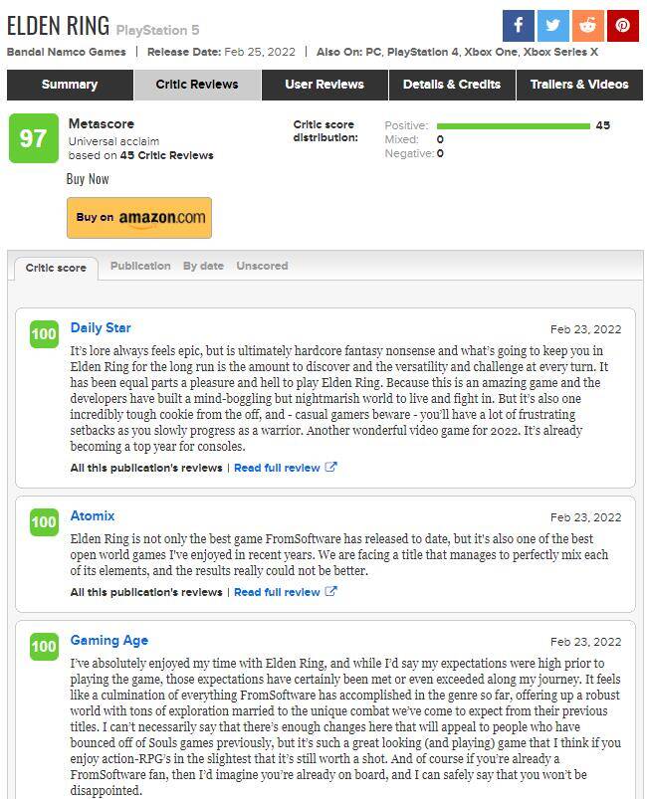The height and width of the screenshot is (799, 647).
Task: Open the Gaming Age publication link
Action: (109, 640)
